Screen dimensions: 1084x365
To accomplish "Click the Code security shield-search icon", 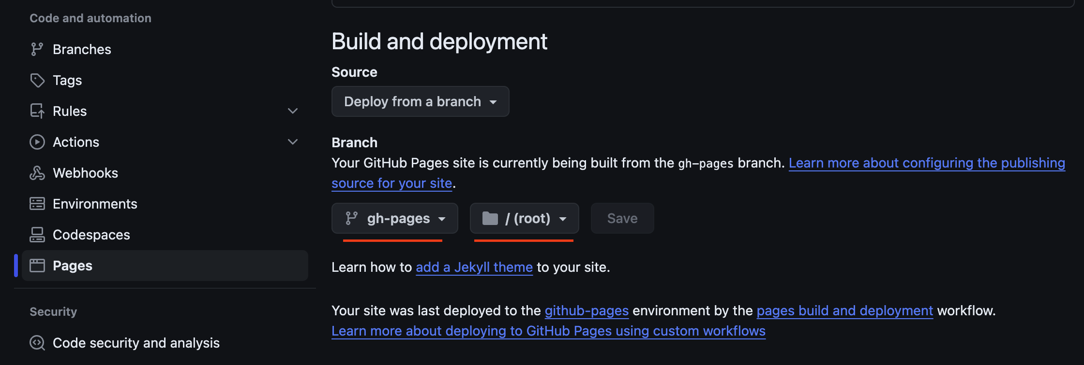I will tap(37, 343).
